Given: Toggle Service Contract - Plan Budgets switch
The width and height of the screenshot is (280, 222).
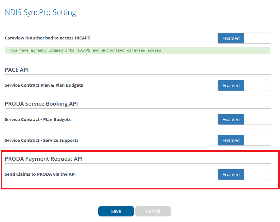Looking at the screenshot, I should point(244,119).
